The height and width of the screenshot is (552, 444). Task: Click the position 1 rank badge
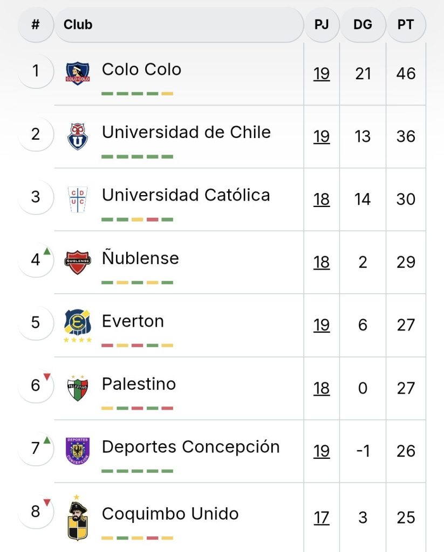[36, 71]
